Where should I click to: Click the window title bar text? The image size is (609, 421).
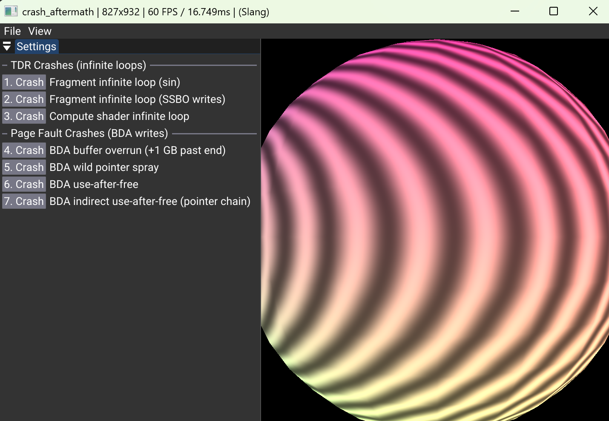pyautogui.click(x=145, y=11)
